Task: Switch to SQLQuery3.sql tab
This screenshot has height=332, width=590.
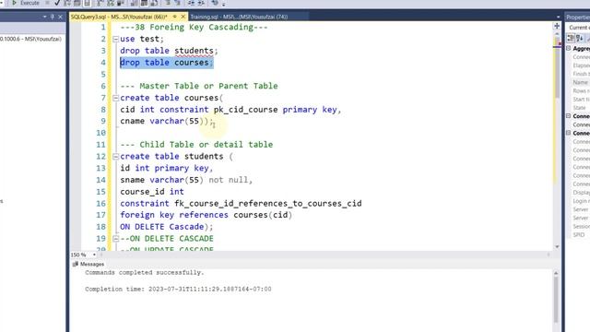Action: point(119,17)
